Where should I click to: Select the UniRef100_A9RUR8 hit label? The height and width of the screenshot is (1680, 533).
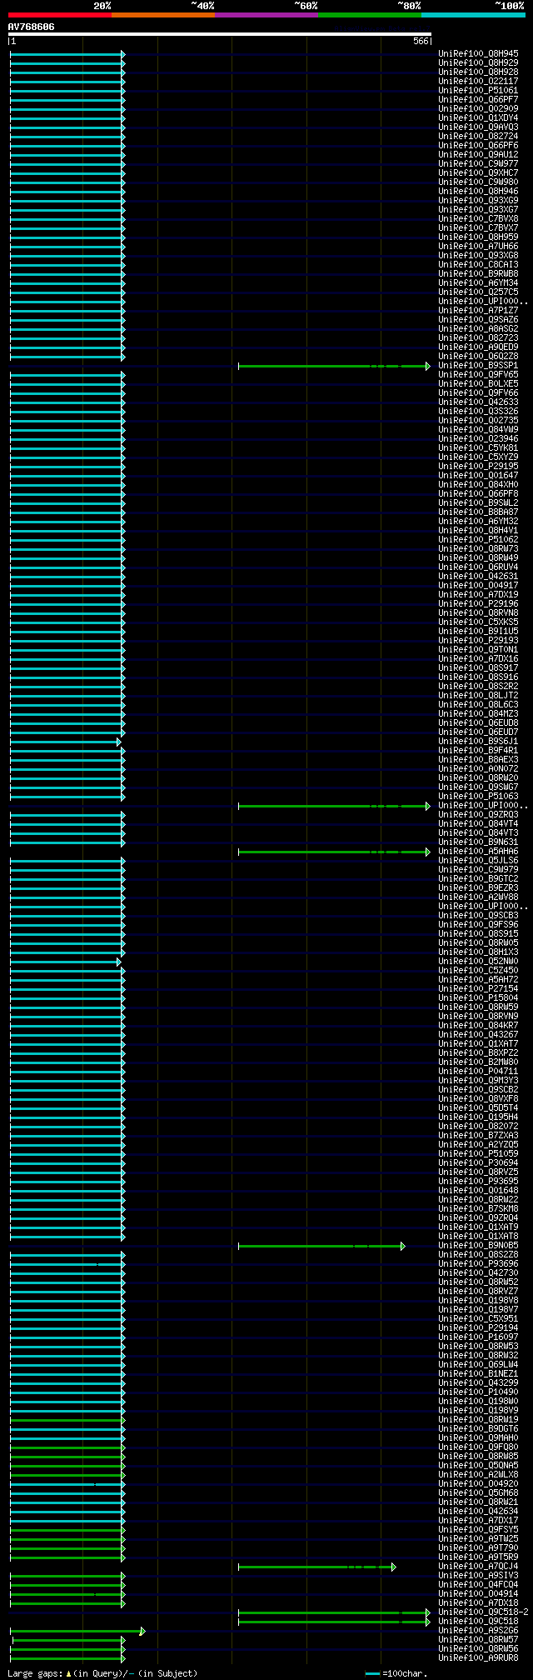(x=478, y=1658)
